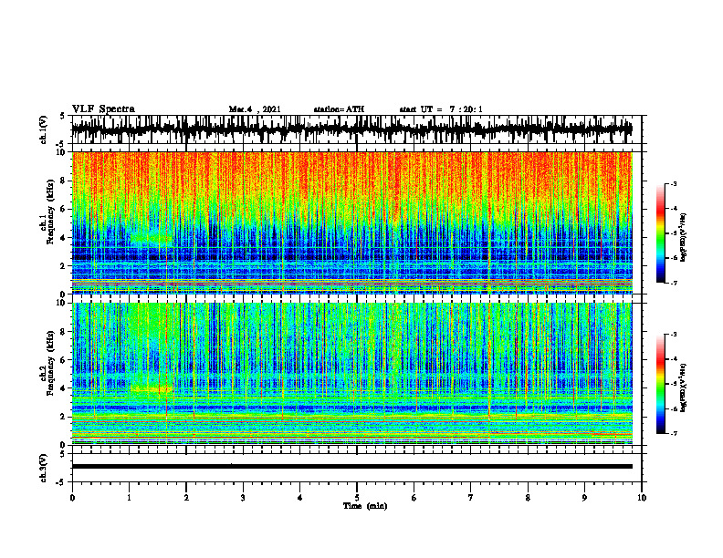Viewport: 723px width, 558px height.
Task: Click the "-5" tick on ch.3(V) axis
Action: [61, 482]
